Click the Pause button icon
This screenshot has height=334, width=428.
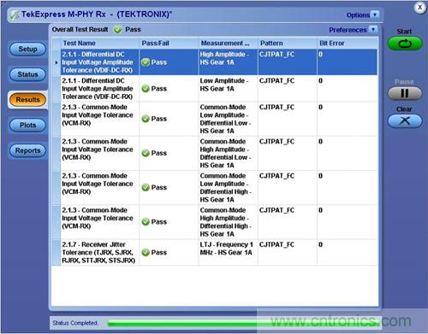[x=405, y=93]
